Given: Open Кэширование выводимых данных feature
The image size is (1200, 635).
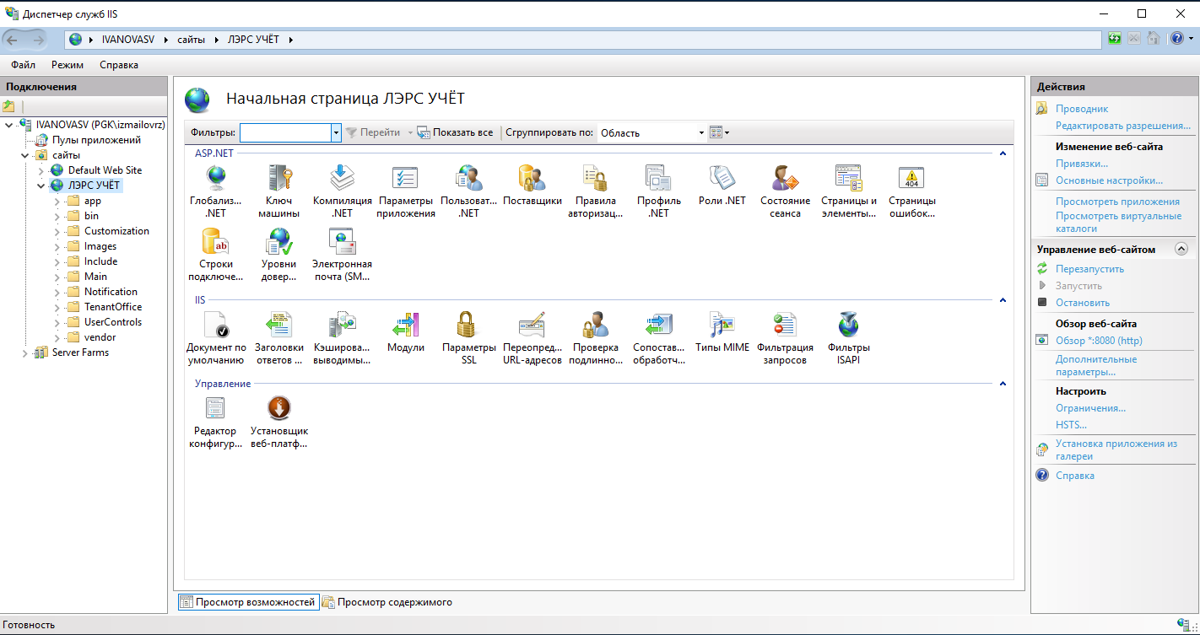Looking at the screenshot, I should (x=342, y=325).
